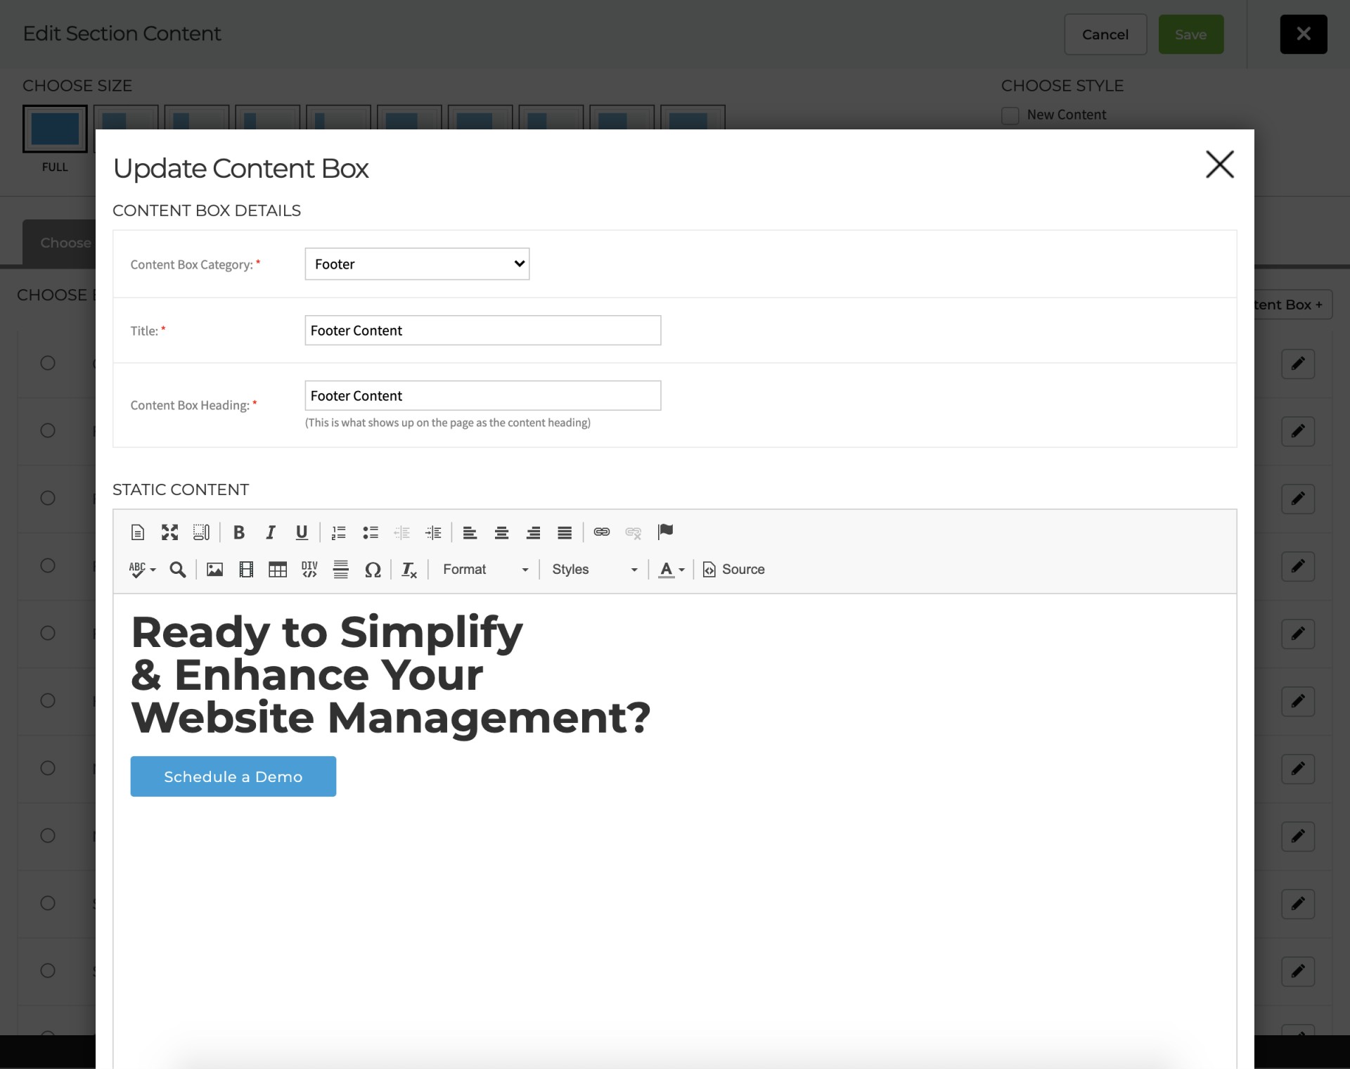Click the Anchor flag icon
The width and height of the screenshot is (1350, 1069).
tap(665, 532)
